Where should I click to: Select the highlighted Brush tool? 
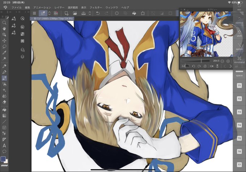(4, 78)
